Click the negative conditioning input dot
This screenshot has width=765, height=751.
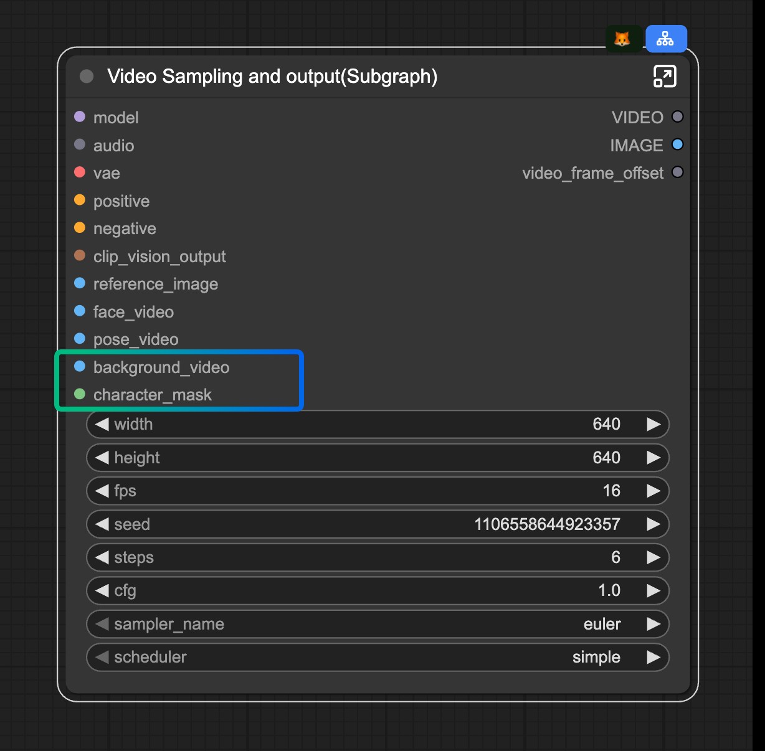click(80, 227)
